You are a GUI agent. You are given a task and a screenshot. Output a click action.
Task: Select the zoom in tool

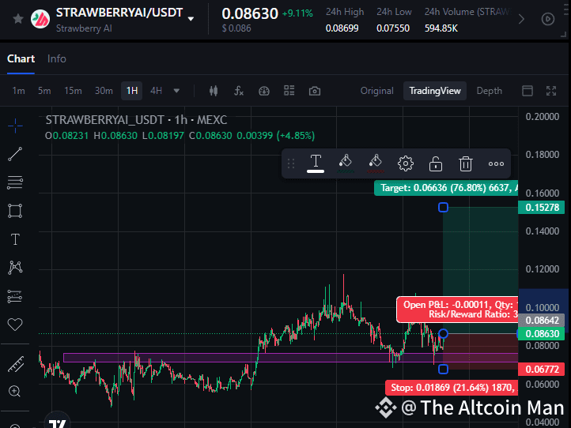tap(14, 391)
